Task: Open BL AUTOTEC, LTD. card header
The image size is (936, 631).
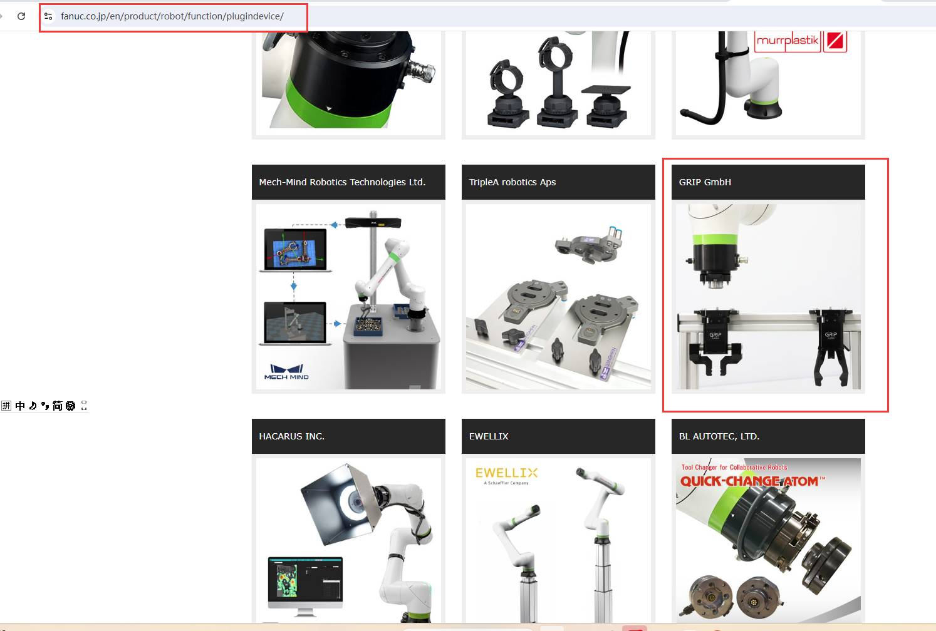Action: pyautogui.click(x=768, y=436)
